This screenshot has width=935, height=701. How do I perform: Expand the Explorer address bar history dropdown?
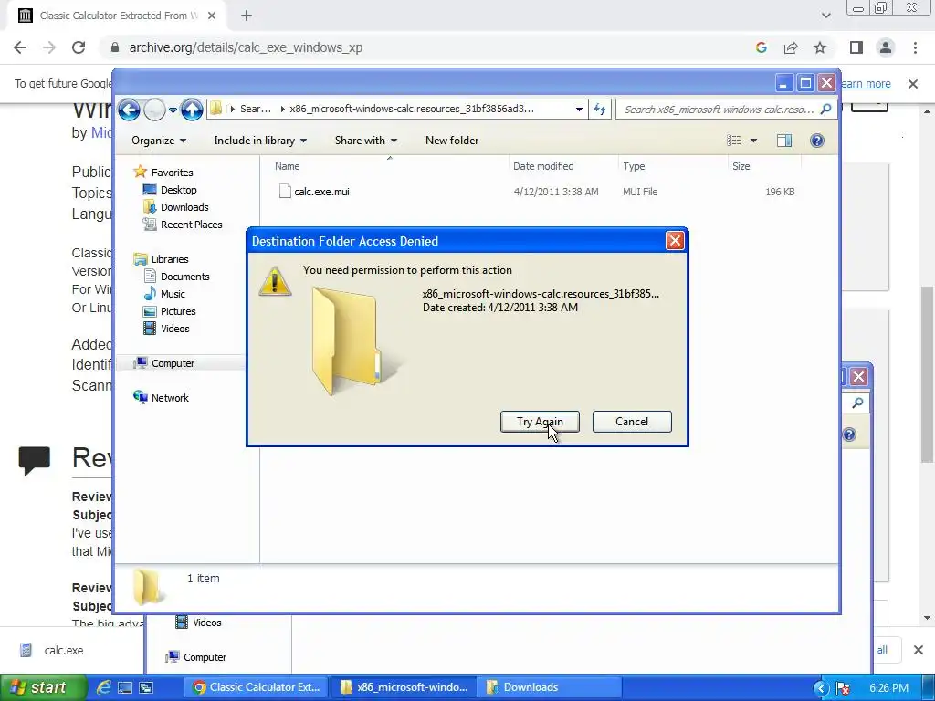pos(579,110)
